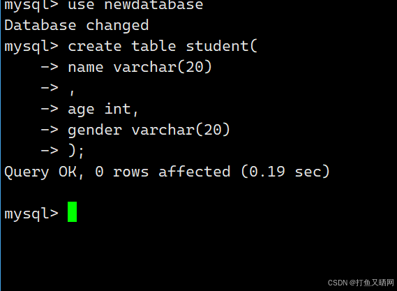Select the 'Database changed' output line
Image resolution: width=397 pixels, height=291 pixels.
pos(77,26)
